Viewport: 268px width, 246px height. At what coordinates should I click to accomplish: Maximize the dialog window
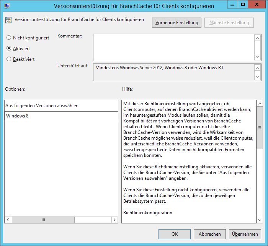tap(243, 5)
